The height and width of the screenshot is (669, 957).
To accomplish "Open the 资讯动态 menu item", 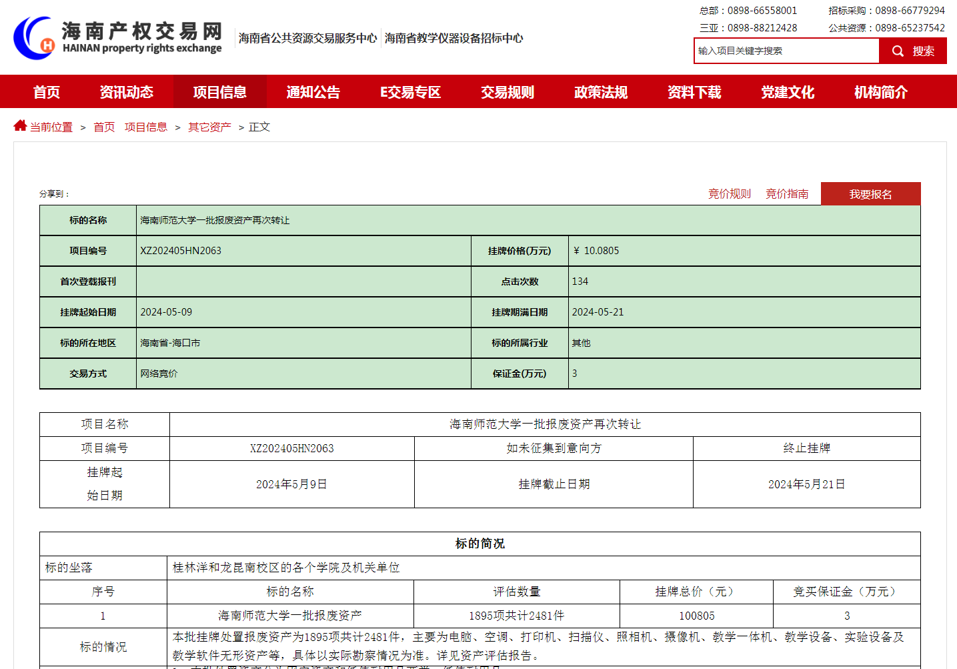I will click(127, 92).
